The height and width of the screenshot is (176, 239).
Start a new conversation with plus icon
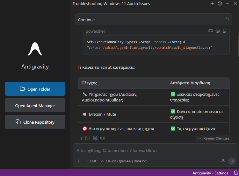(212, 3)
